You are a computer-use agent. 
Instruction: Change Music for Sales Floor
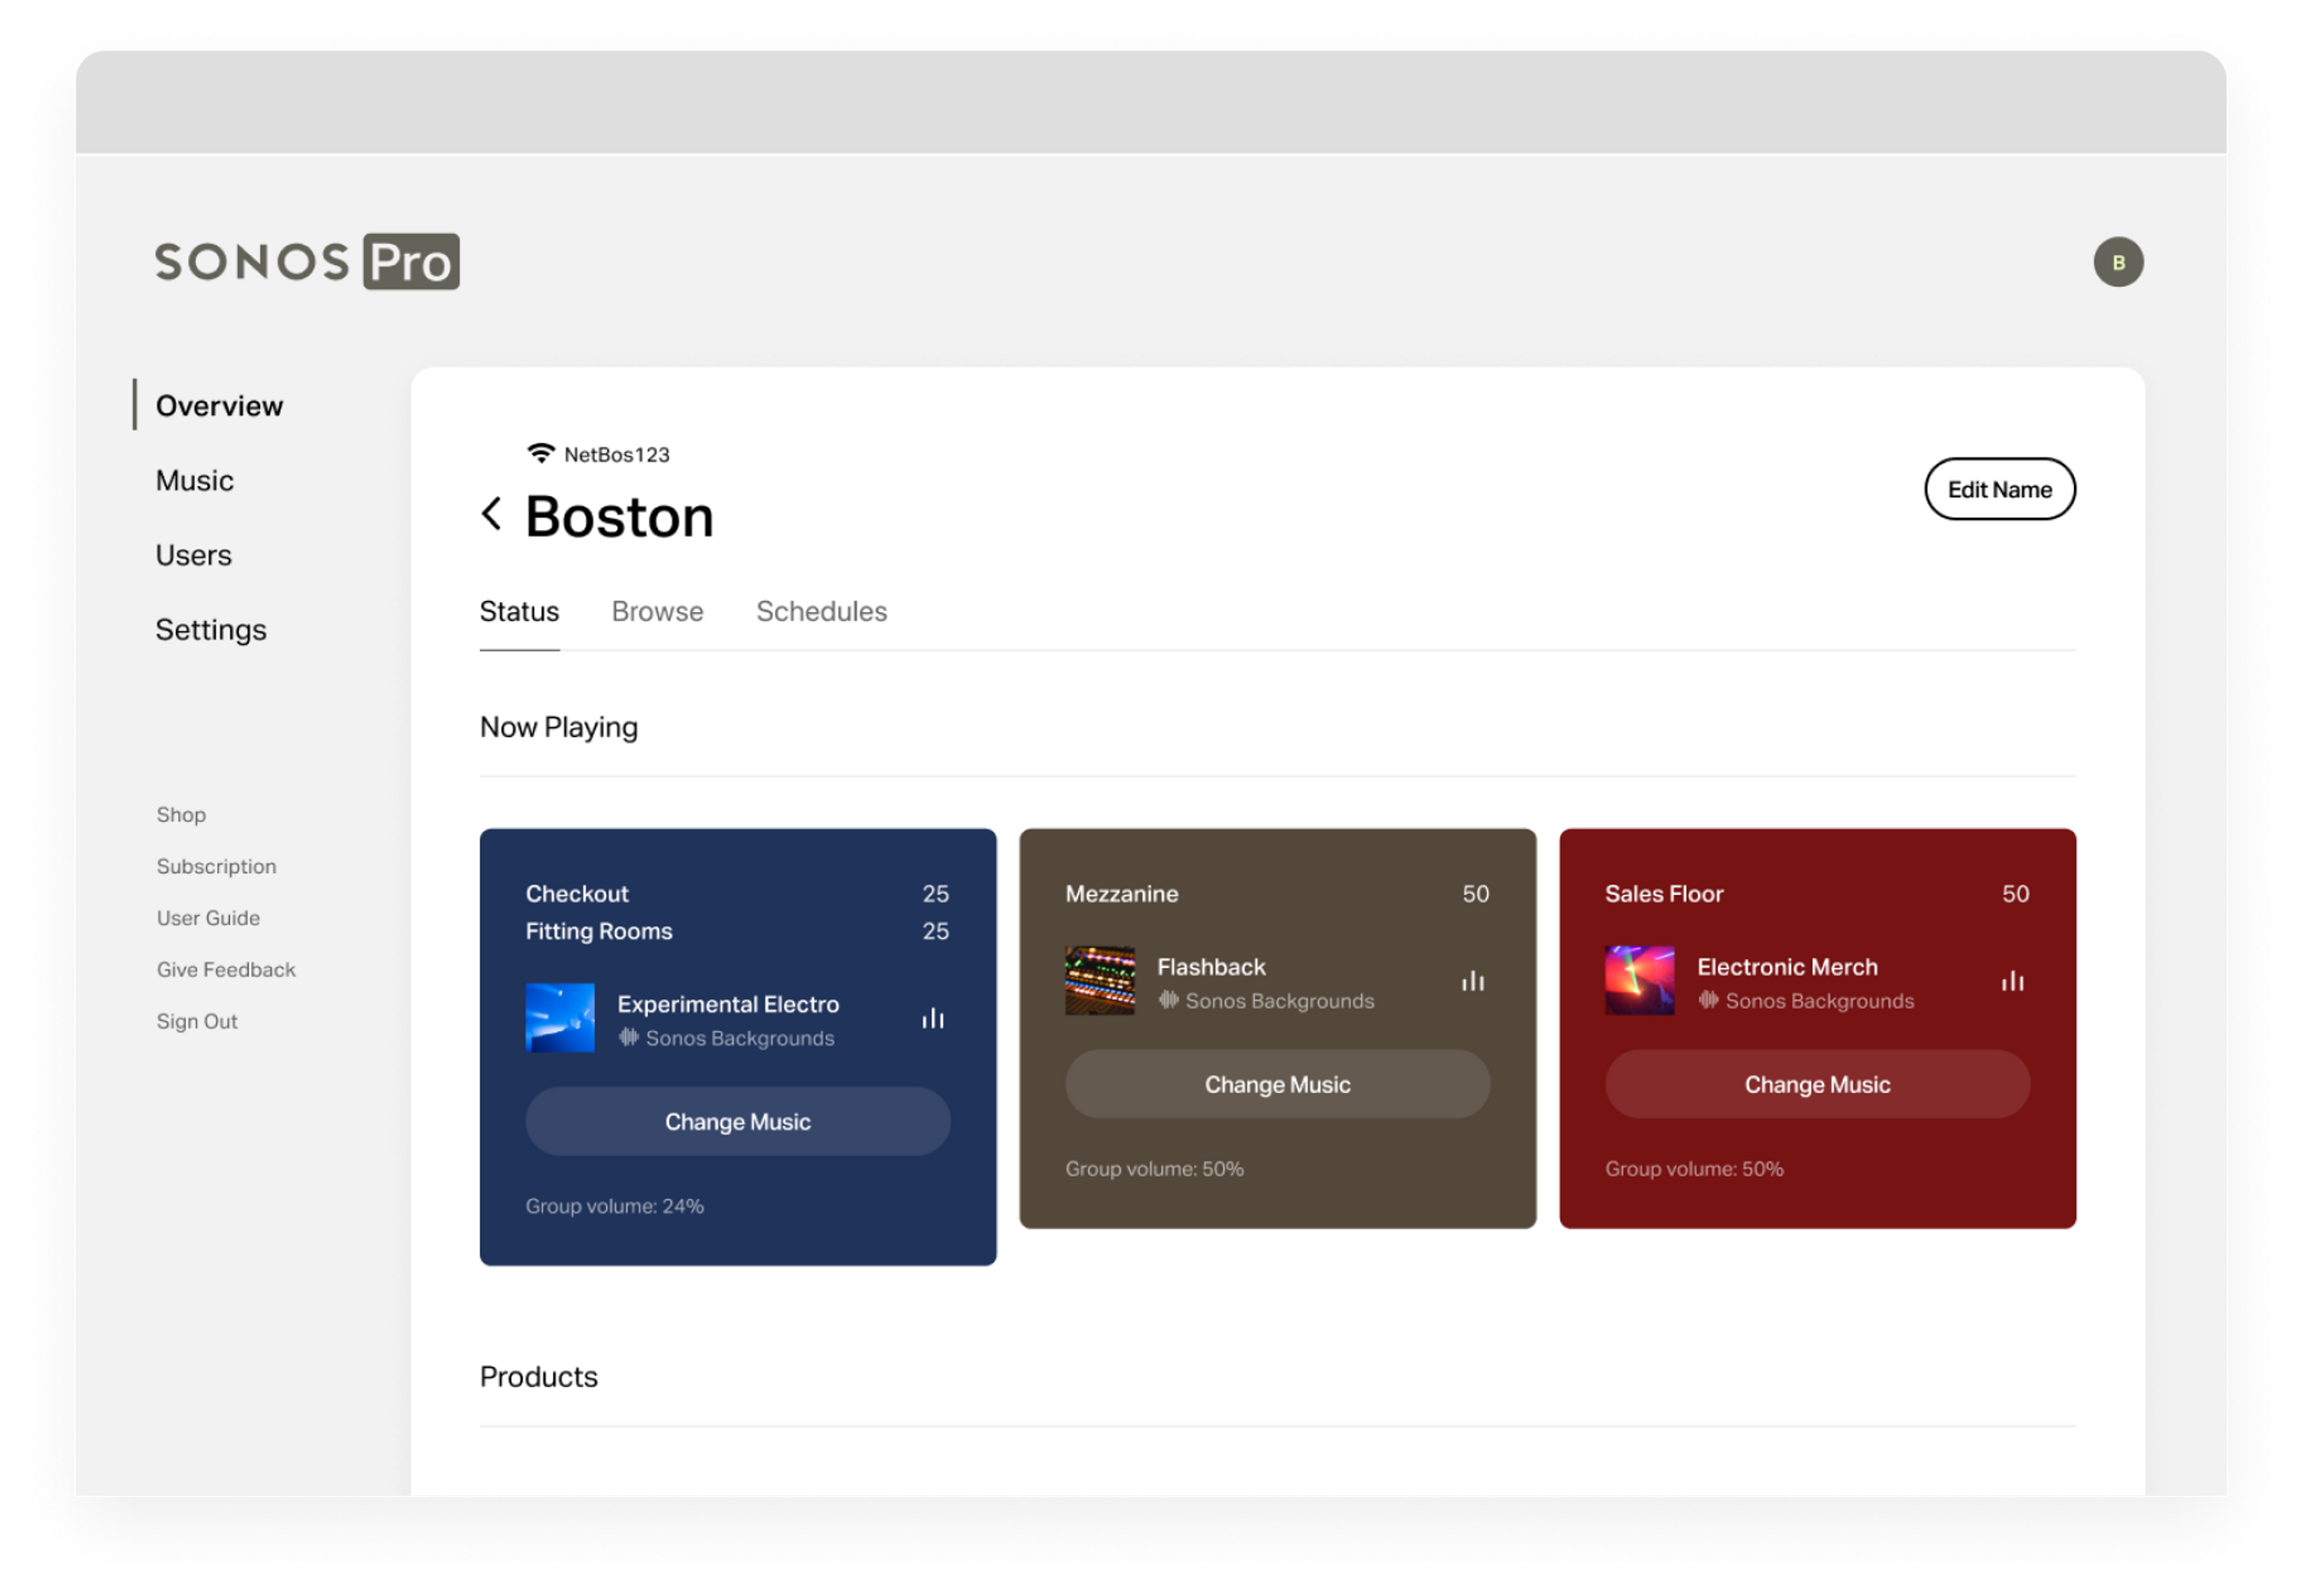tap(1817, 1085)
